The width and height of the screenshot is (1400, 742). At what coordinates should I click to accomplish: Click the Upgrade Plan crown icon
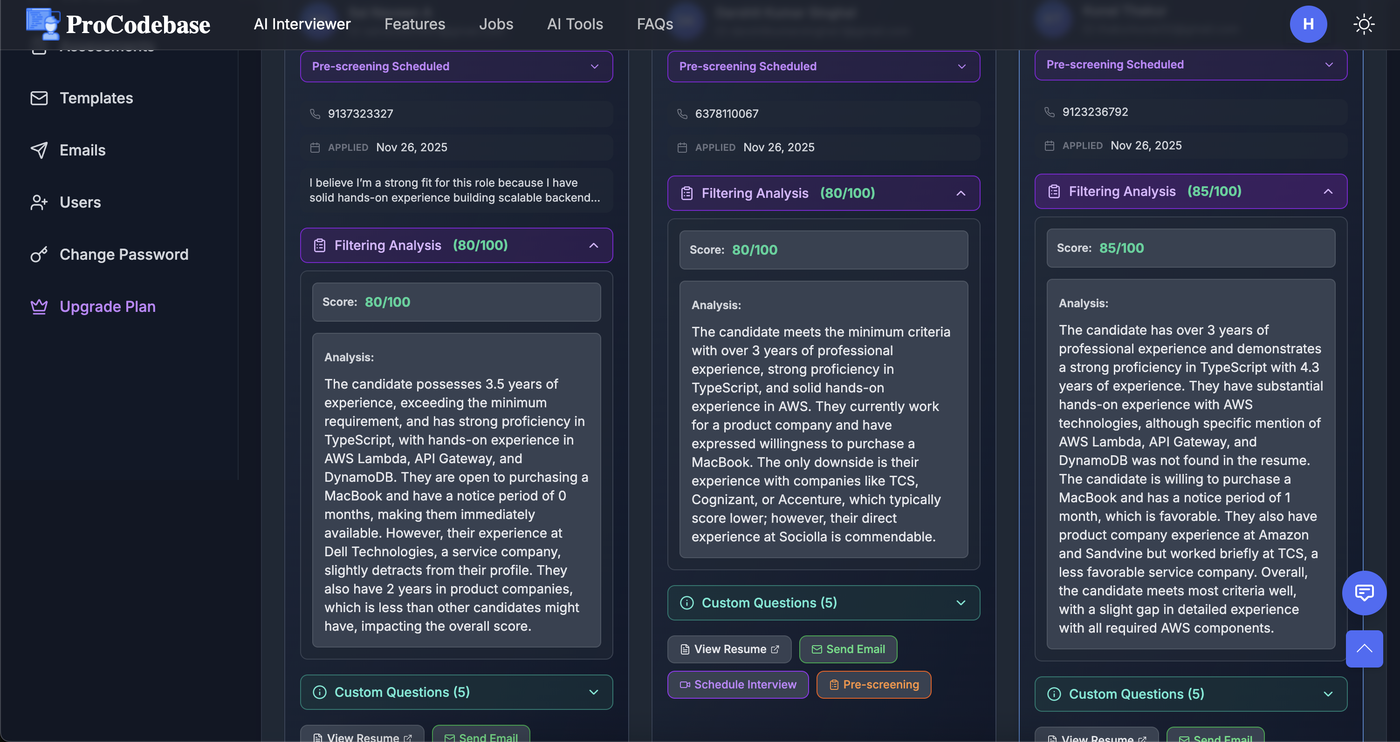39,307
